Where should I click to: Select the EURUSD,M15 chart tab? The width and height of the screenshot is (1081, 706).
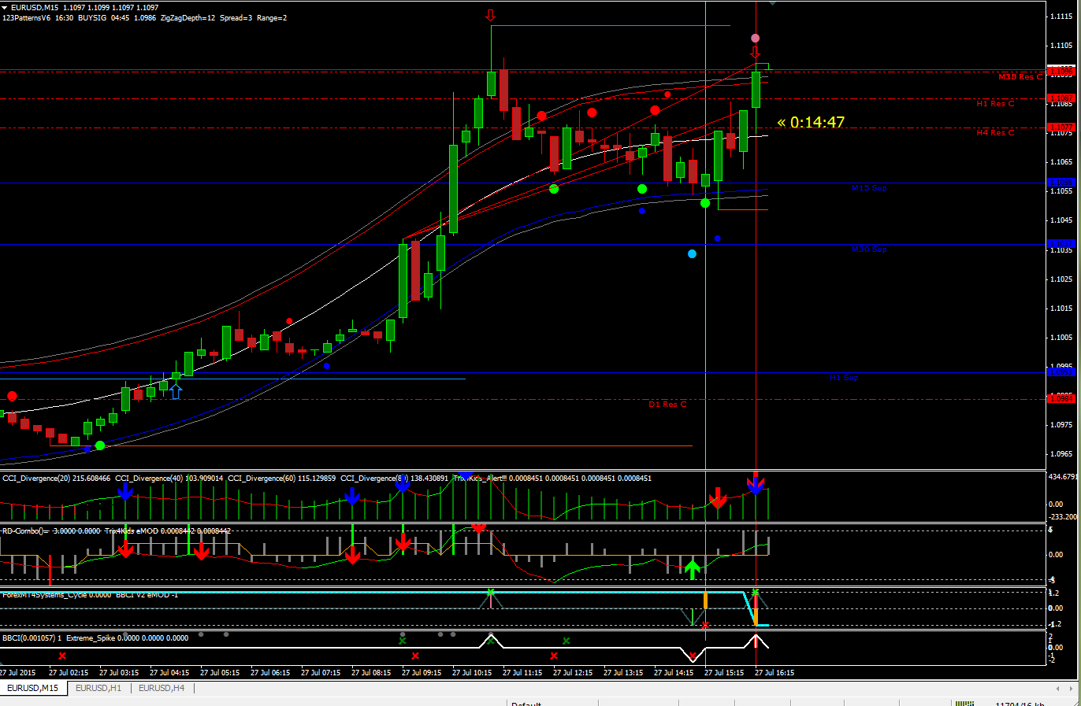pyautogui.click(x=32, y=688)
